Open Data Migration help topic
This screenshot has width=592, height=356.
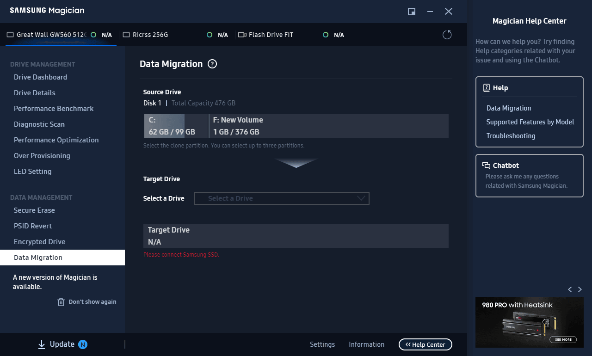tap(509, 108)
